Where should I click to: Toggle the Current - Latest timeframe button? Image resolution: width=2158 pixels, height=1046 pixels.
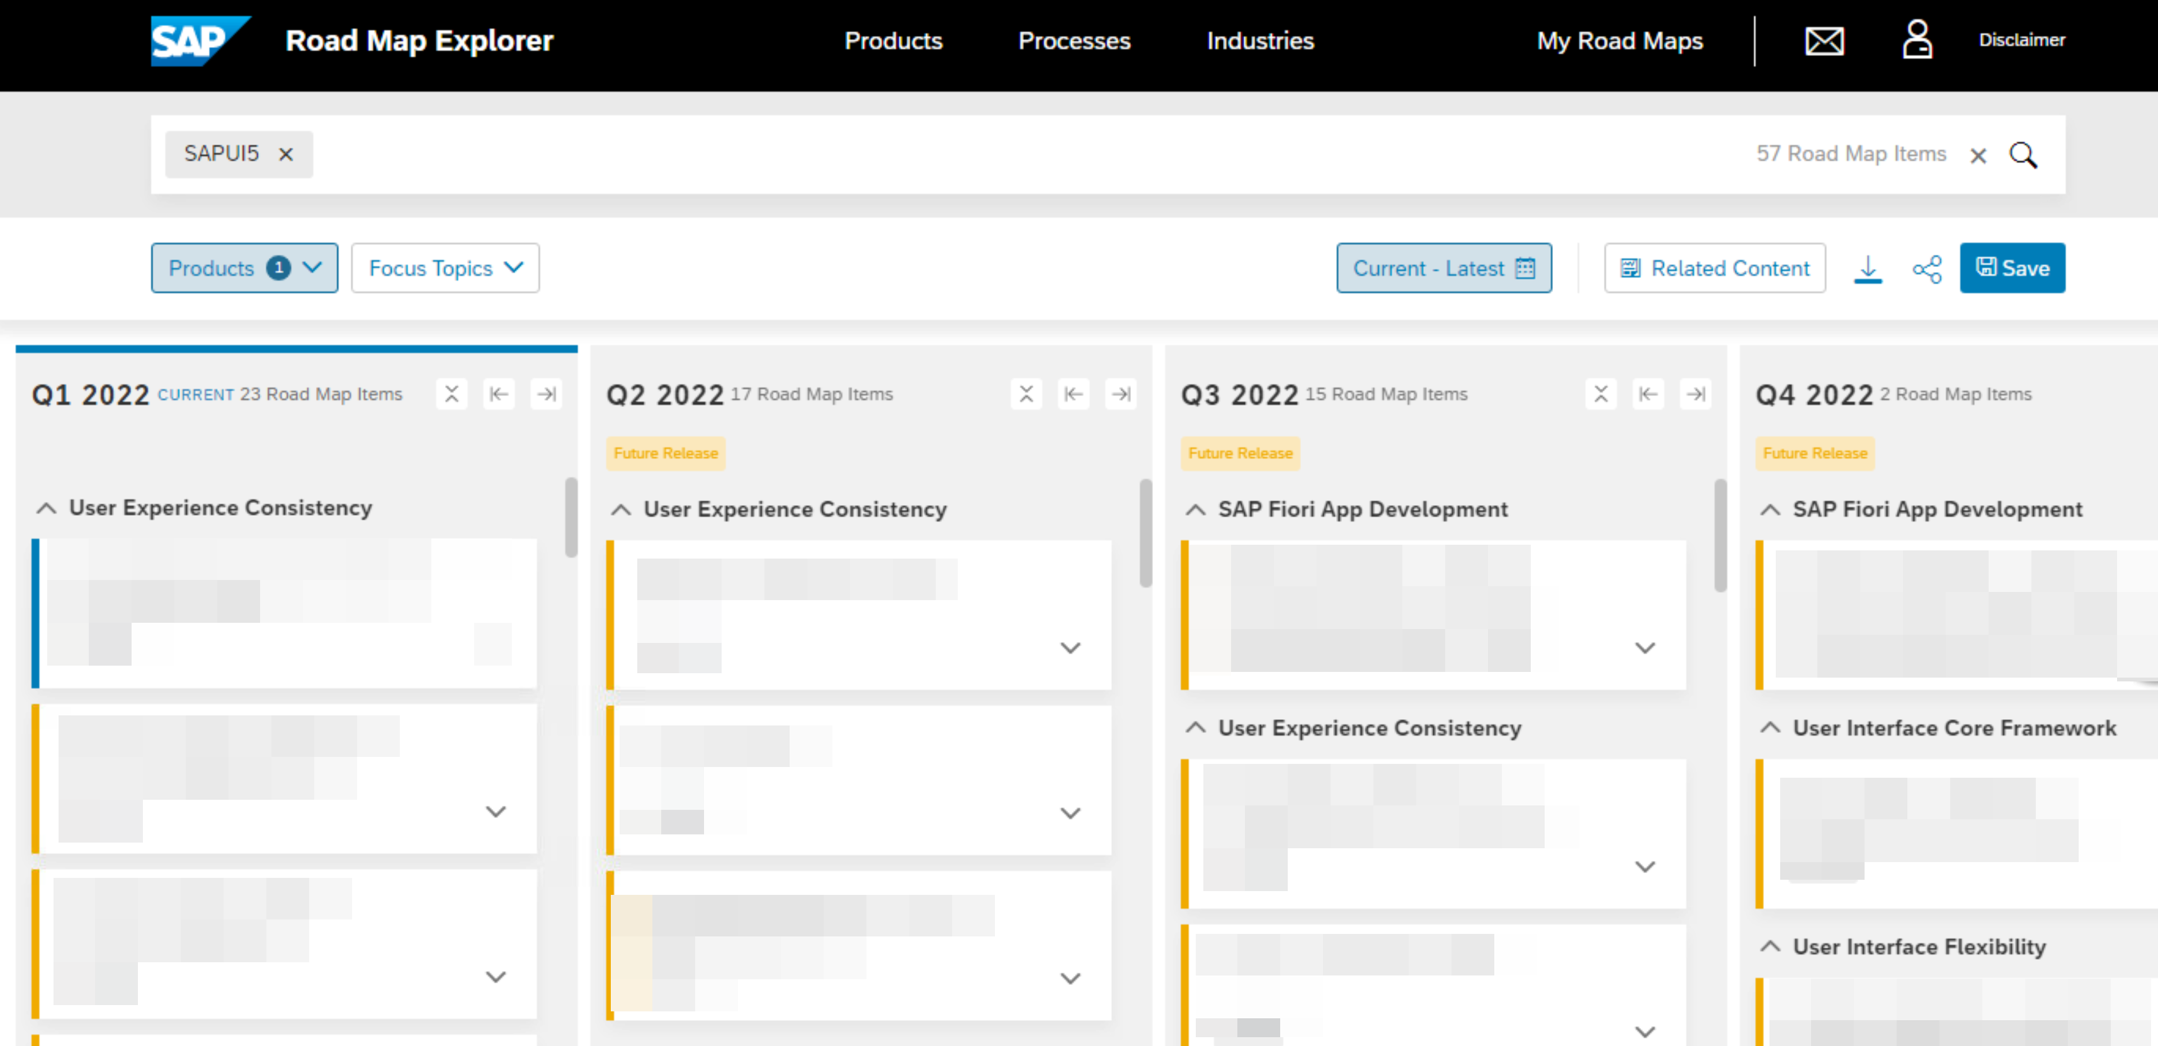pyautogui.click(x=1443, y=269)
